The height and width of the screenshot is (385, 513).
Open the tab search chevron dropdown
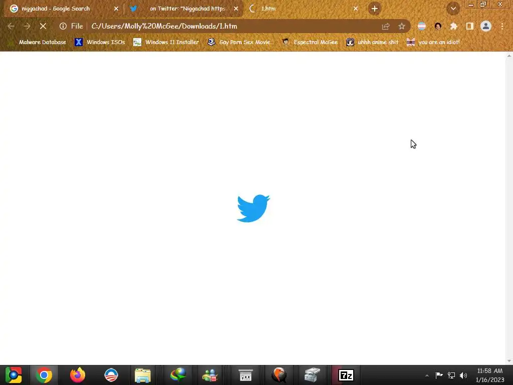pyautogui.click(x=453, y=9)
